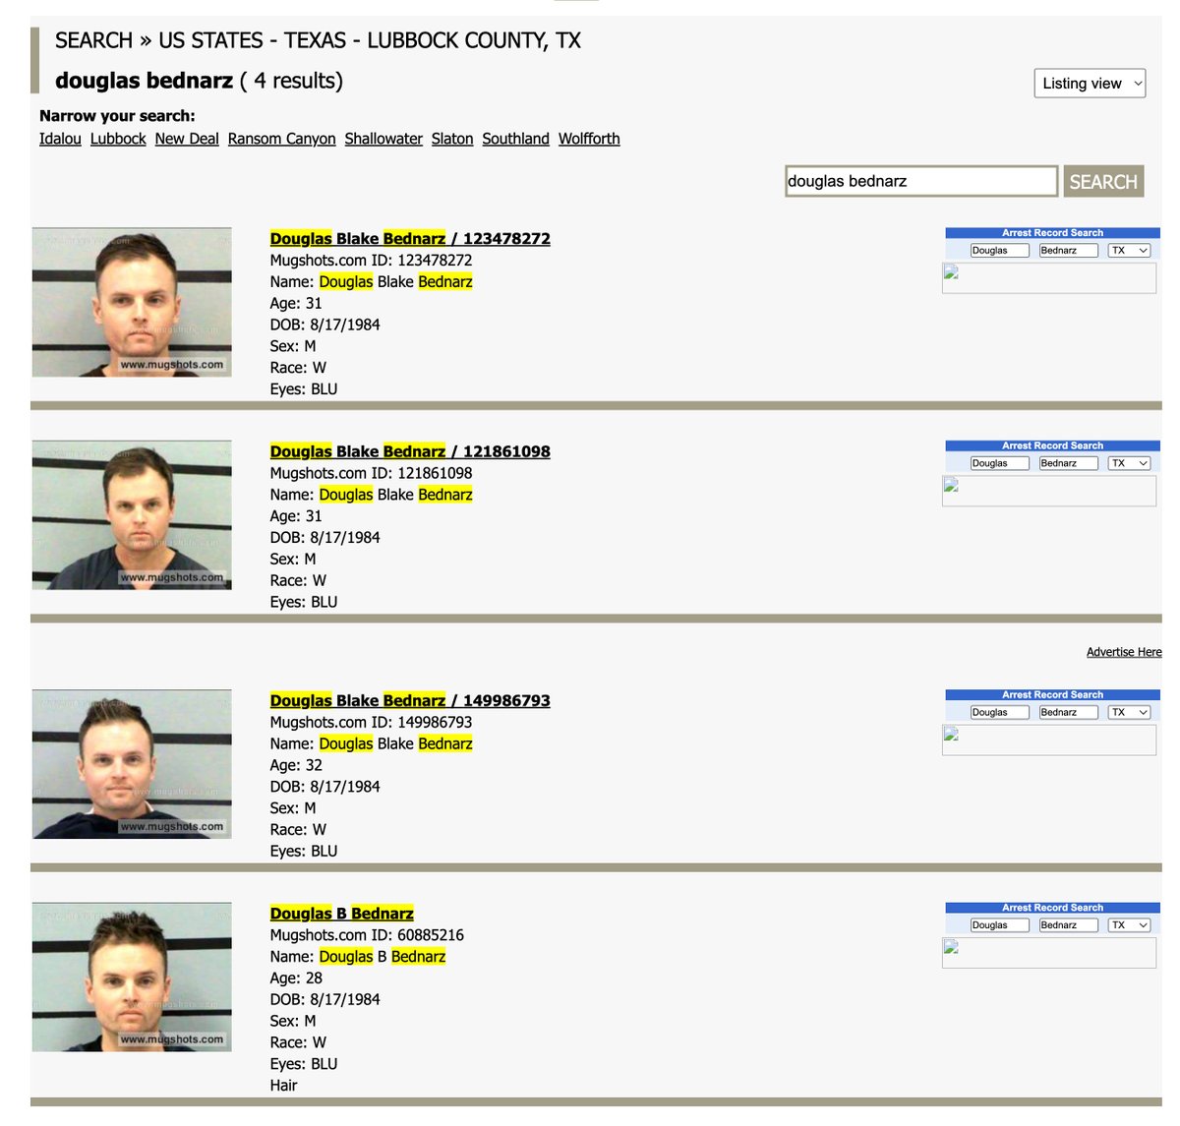The image size is (1180, 1126).
Task: Open record Douglas Blake Bednarz / 149986793
Action: pyautogui.click(x=410, y=700)
